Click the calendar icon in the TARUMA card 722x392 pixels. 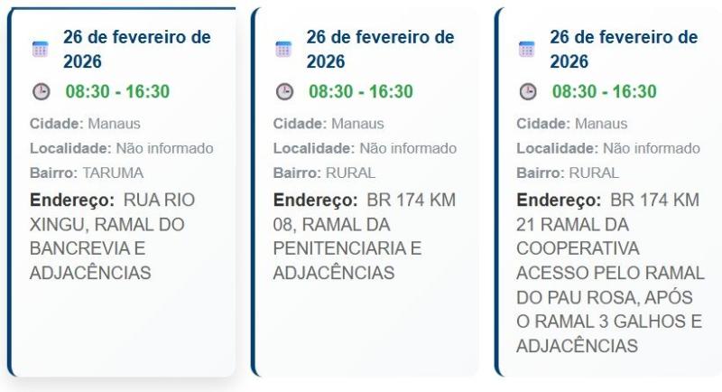click(40, 49)
